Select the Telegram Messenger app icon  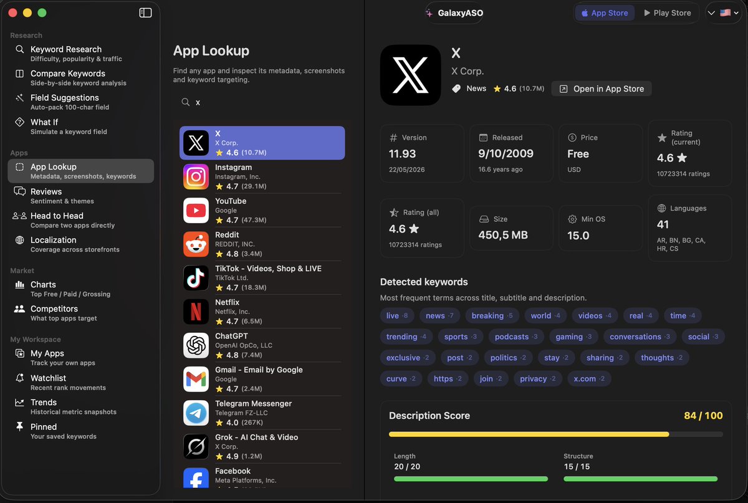[196, 413]
